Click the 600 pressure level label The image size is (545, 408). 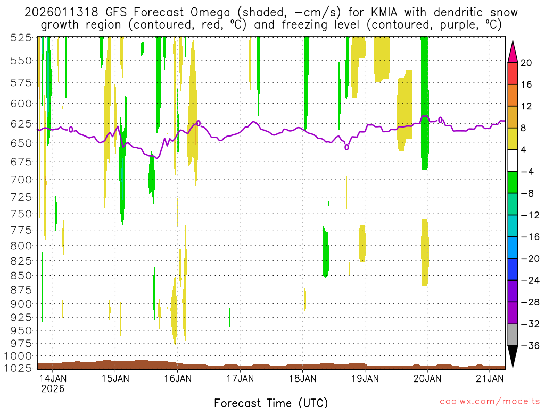(21, 104)
